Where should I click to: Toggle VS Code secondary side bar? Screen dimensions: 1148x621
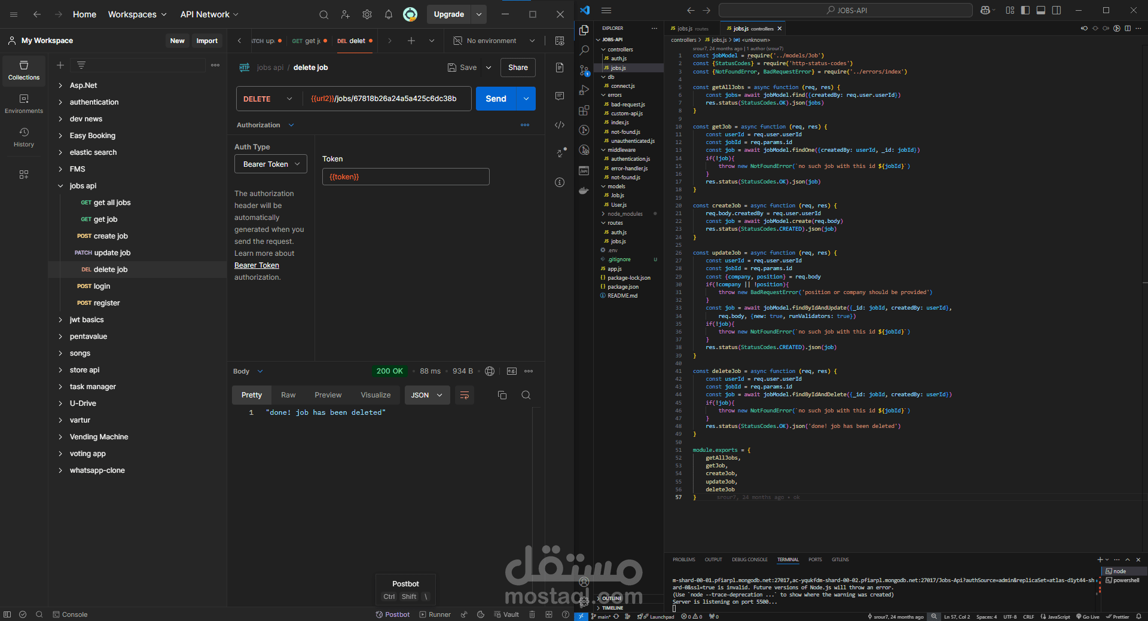tap(1057, 10)
